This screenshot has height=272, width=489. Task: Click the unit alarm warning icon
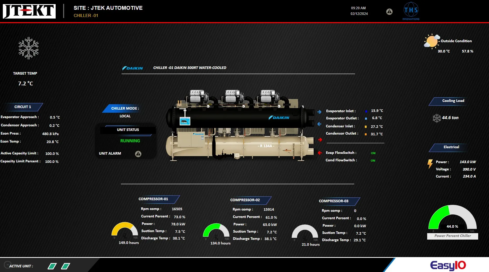(138, 154)
